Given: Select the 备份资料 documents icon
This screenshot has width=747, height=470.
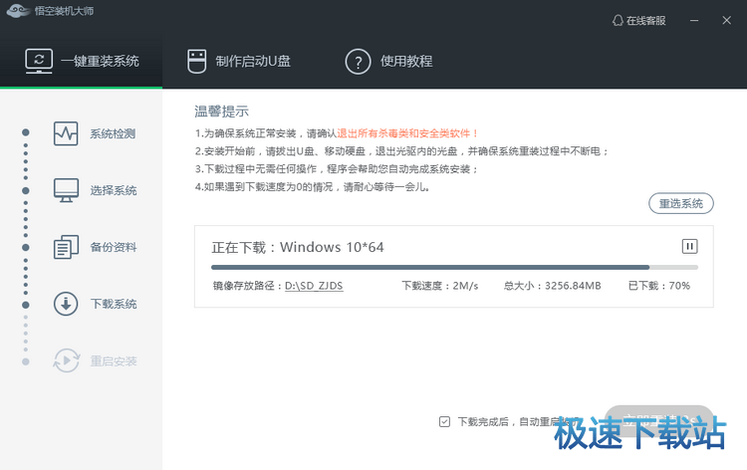Looking at the screenshot, I should tap(66, 247).
